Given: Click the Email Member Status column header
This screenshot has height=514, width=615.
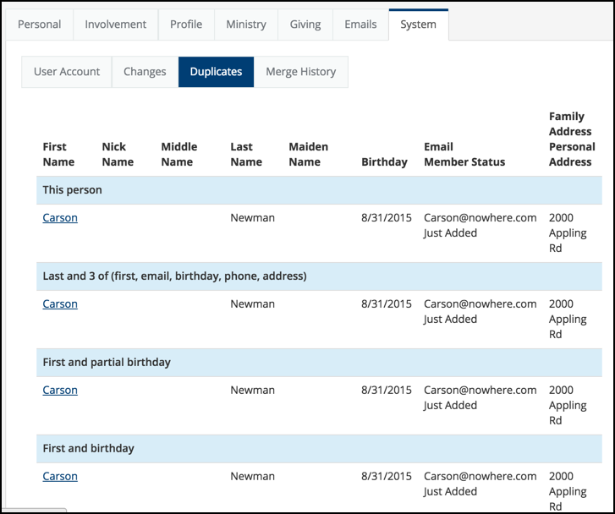Looking at the screenshot, I should 464,155.
